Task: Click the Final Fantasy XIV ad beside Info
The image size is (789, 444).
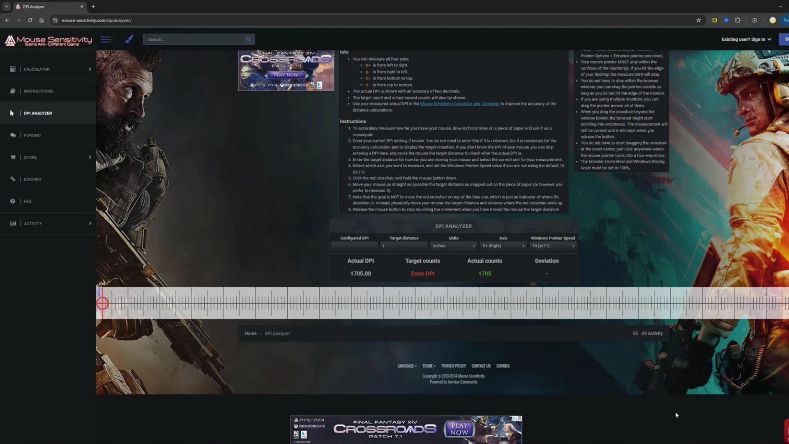Action: point(286,70)
